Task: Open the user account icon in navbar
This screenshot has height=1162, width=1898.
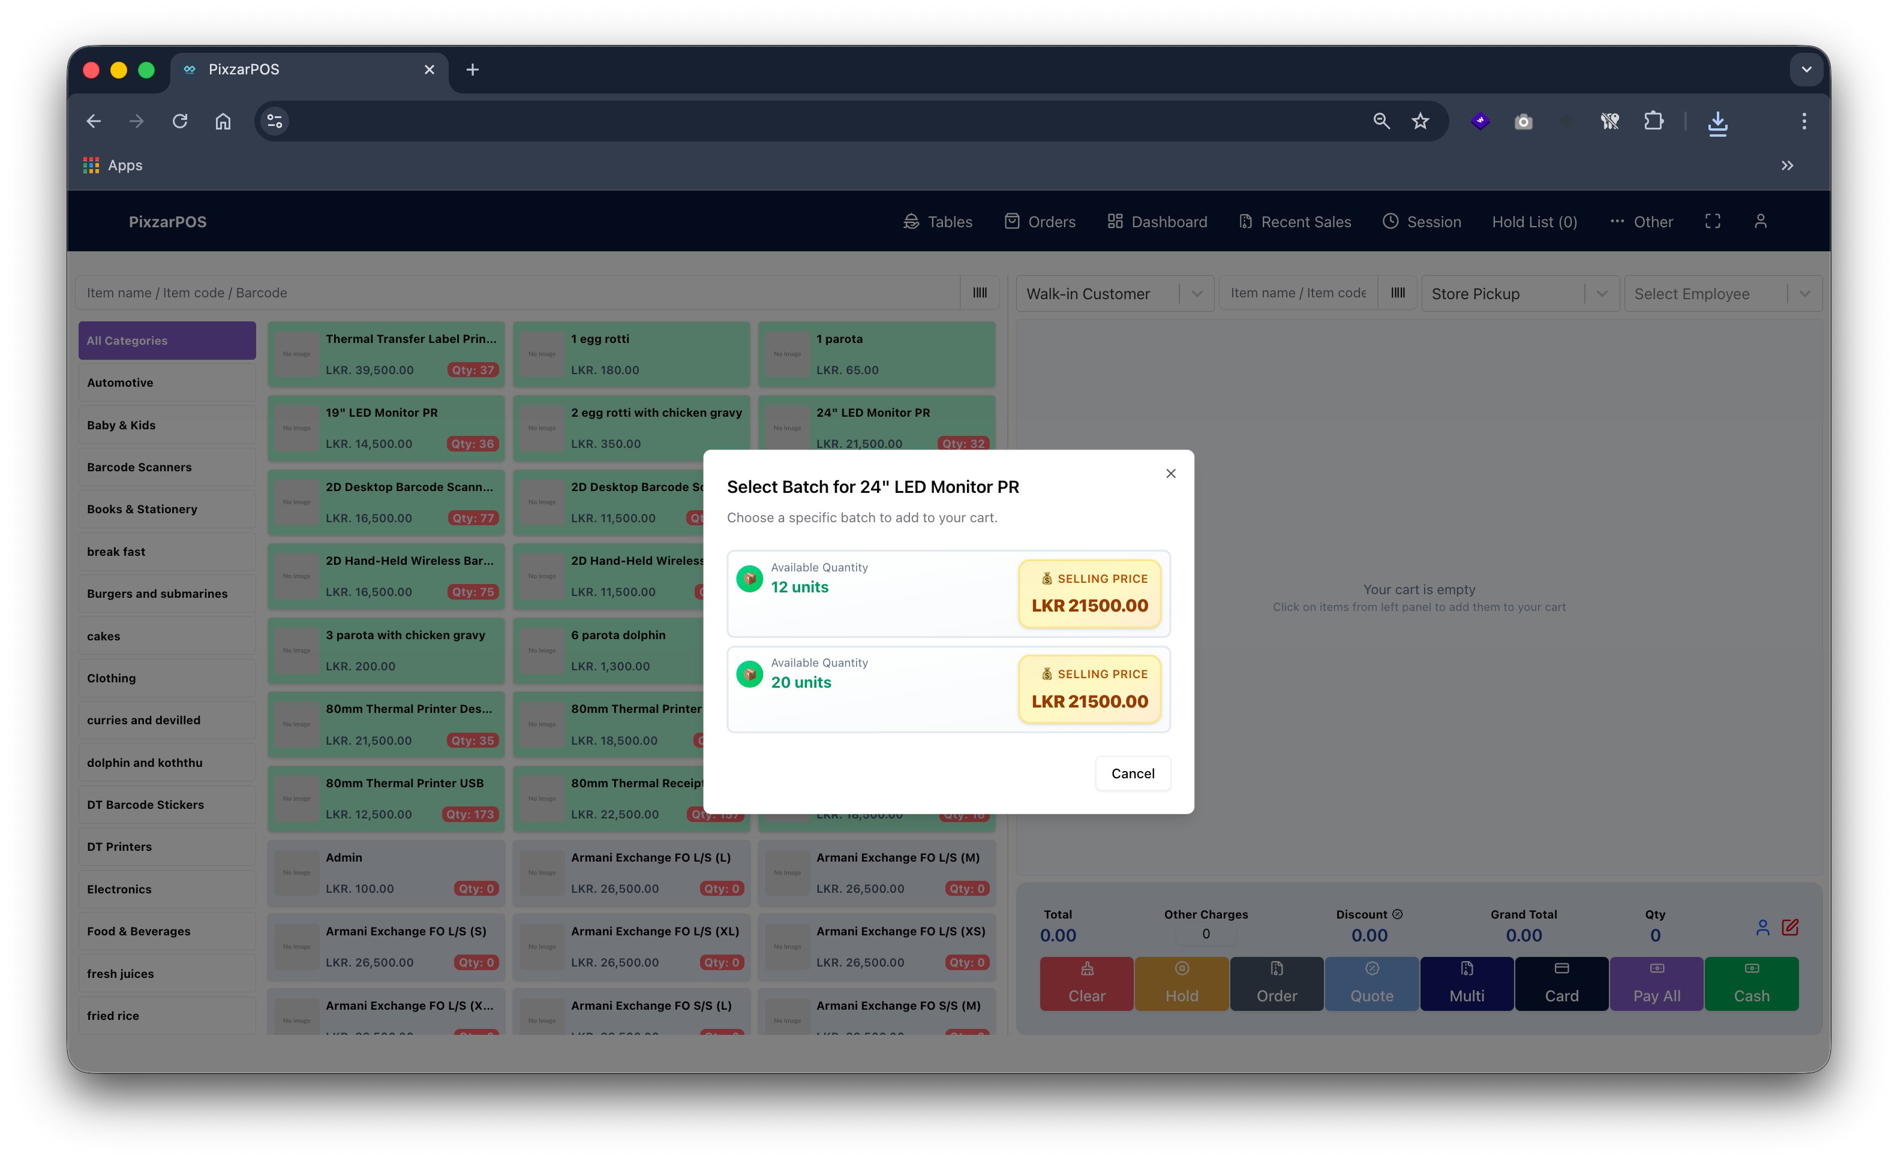Action: (1761, 221)
